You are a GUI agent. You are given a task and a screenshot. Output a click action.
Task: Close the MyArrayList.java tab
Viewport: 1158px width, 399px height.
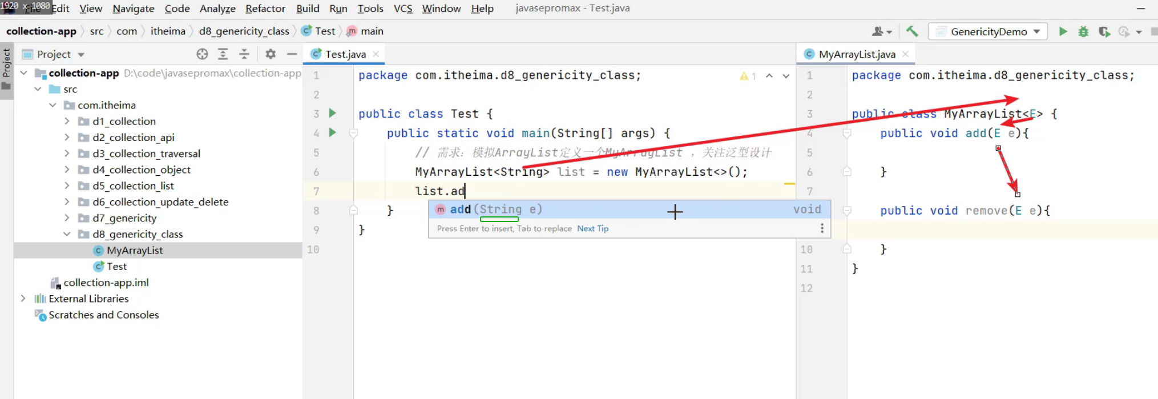coord(905,54)
